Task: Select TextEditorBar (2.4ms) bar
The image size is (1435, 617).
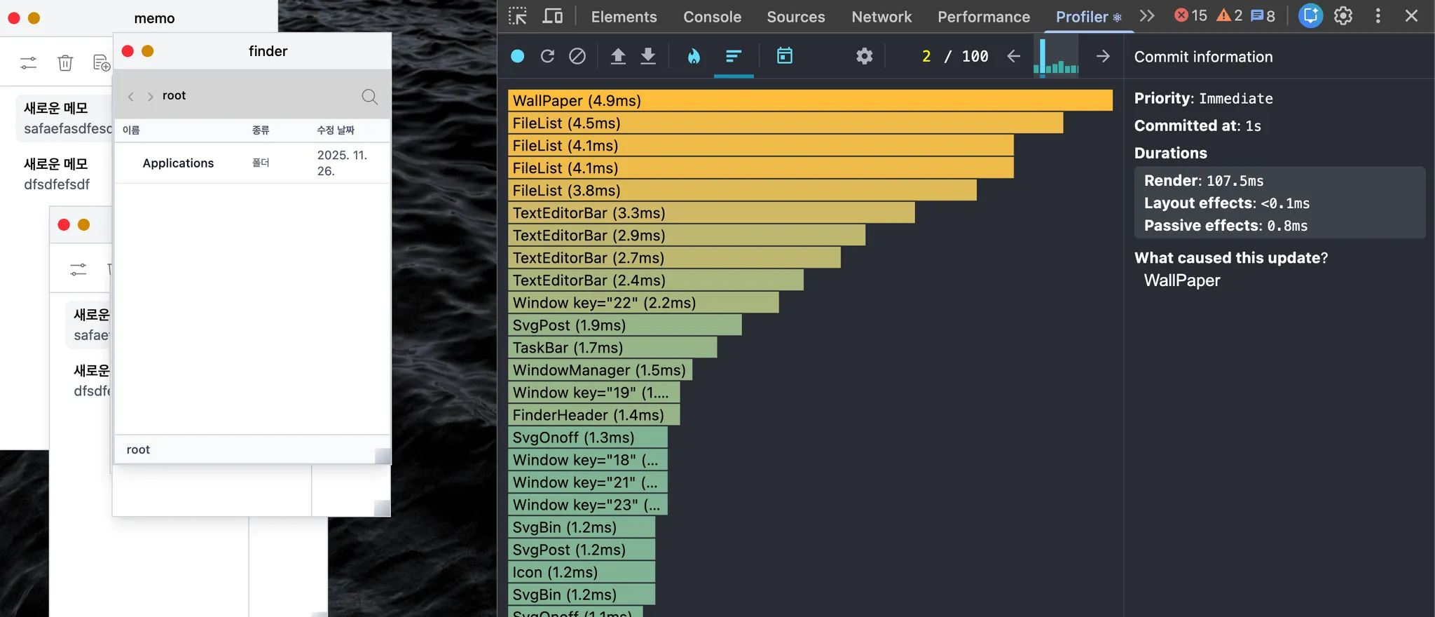Action: point(656,280)
